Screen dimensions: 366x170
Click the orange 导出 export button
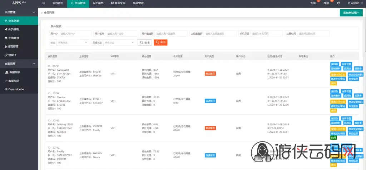point(160,42)
